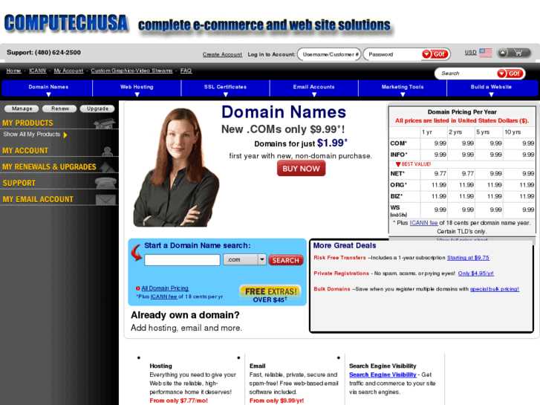This screenshot has height=405, width=540.
Task: Click the special bulk pricing! link
Action: click(x=494, y=289)
